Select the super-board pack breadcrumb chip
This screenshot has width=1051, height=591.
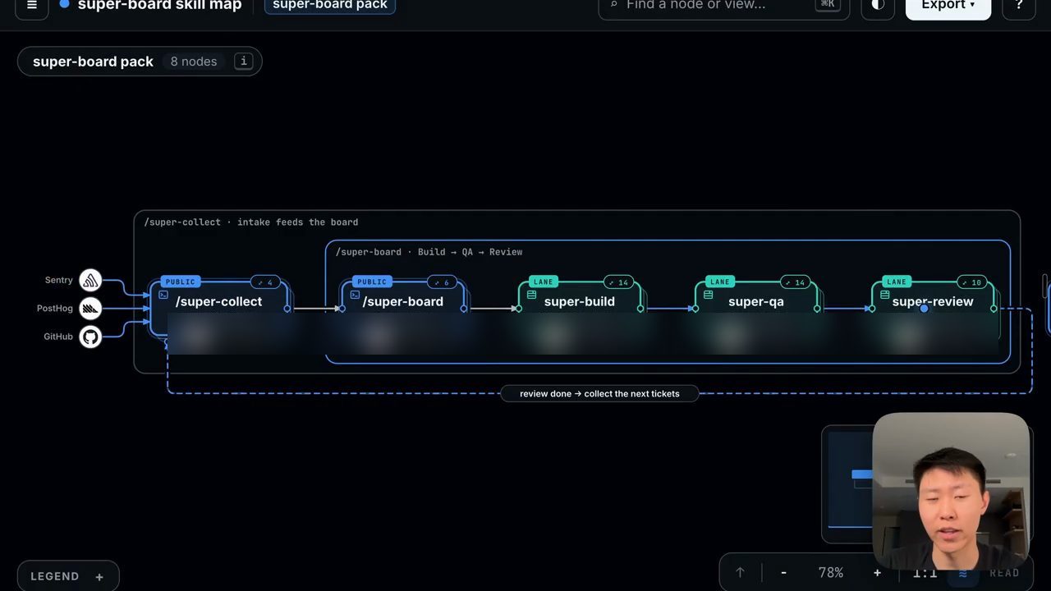point(330,5)
